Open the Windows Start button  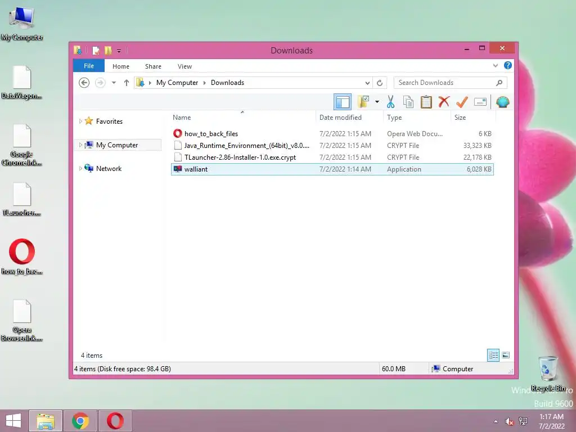pyautogui.click(x=13, y=421)
